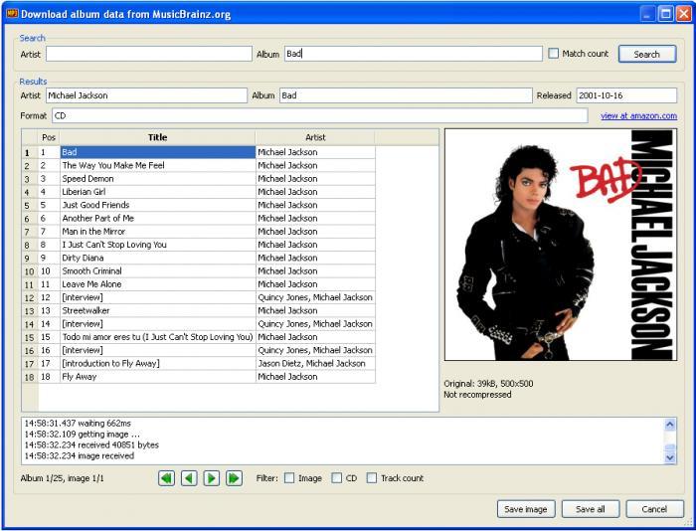This screenshot has width=696, height=531.
Task: Click log line waiting 662ms
Action: click(x=78, y=424)
